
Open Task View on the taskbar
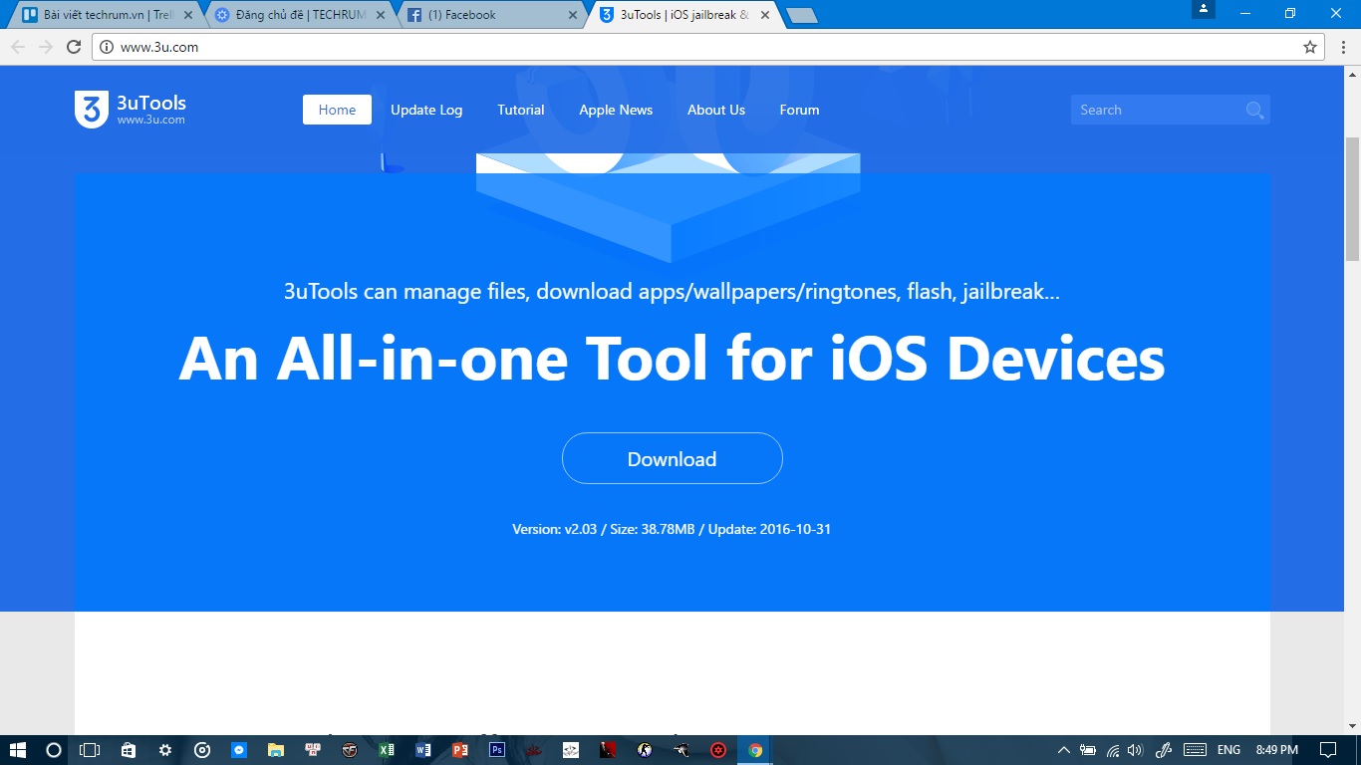coord(90,750)
